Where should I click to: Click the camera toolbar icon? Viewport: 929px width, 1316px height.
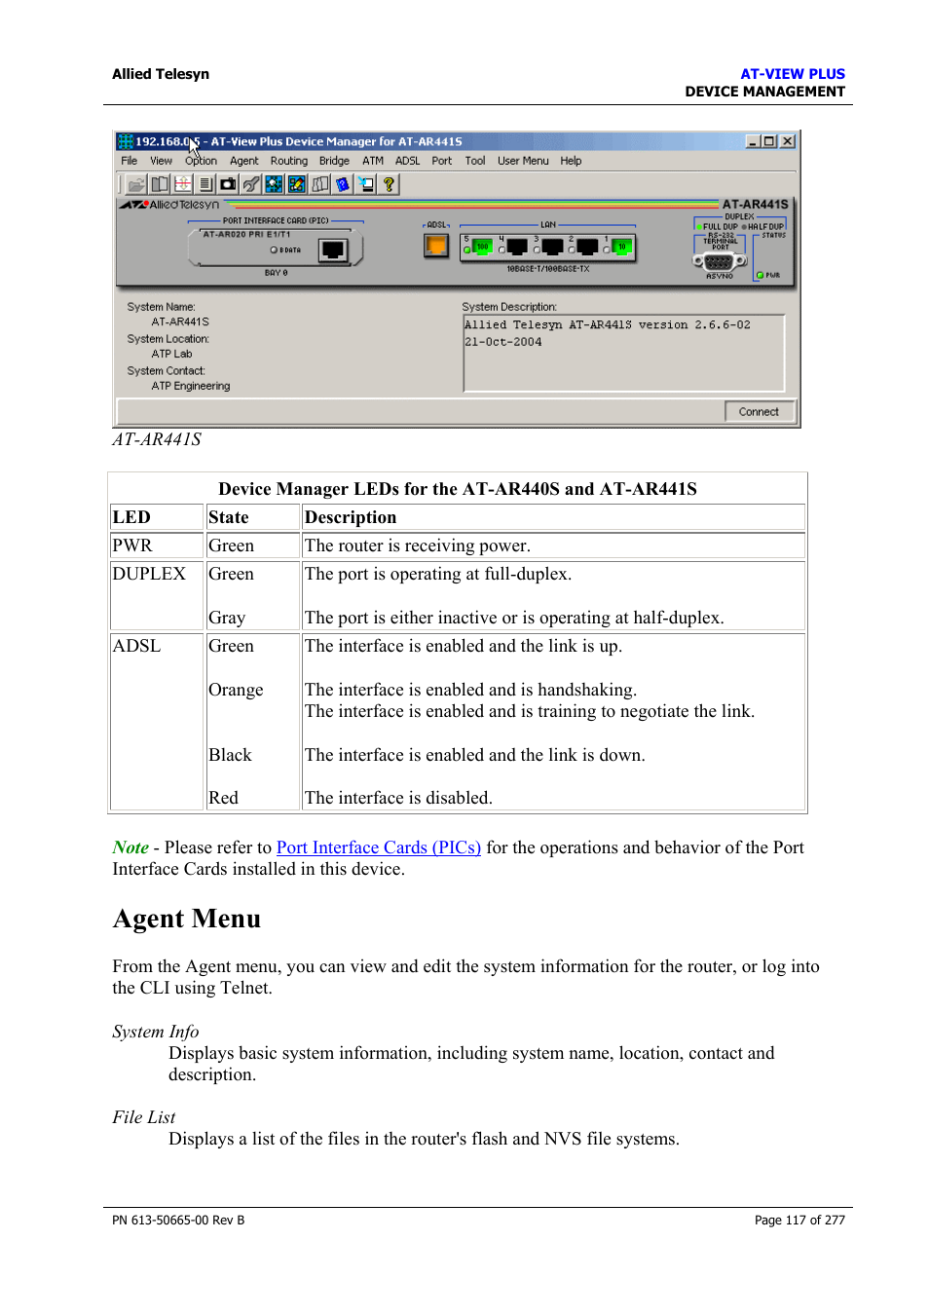click(x=228, y=184)
